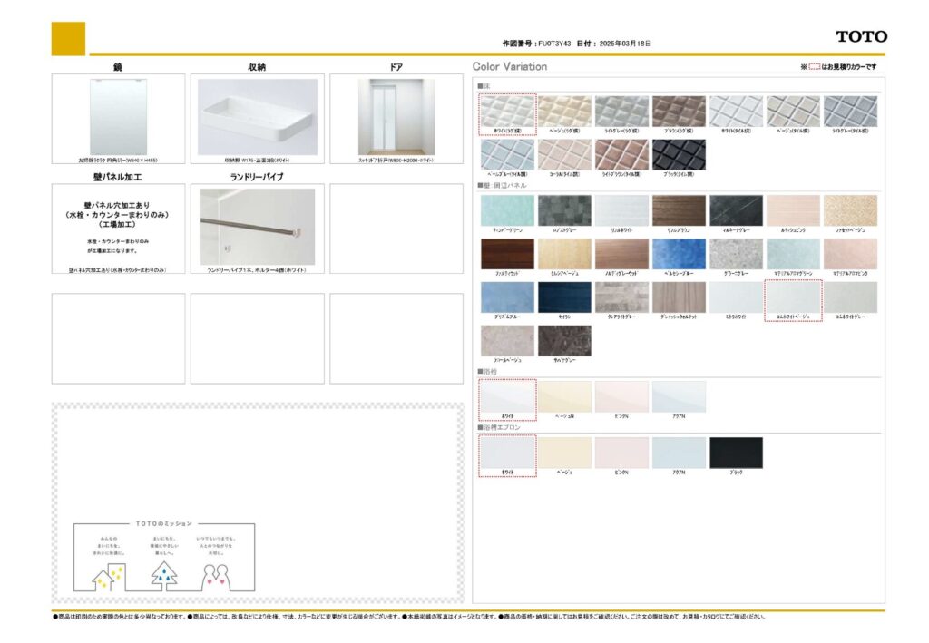The width and height of the screenshot is (929, 643).
Task: Click the mirror (鏡) product image
Action: pyautogui.click(x=118, y=117)
